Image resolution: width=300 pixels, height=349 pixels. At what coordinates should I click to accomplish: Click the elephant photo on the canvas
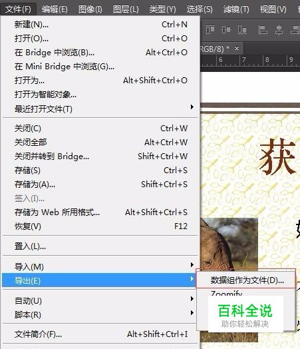pos(229,245)
